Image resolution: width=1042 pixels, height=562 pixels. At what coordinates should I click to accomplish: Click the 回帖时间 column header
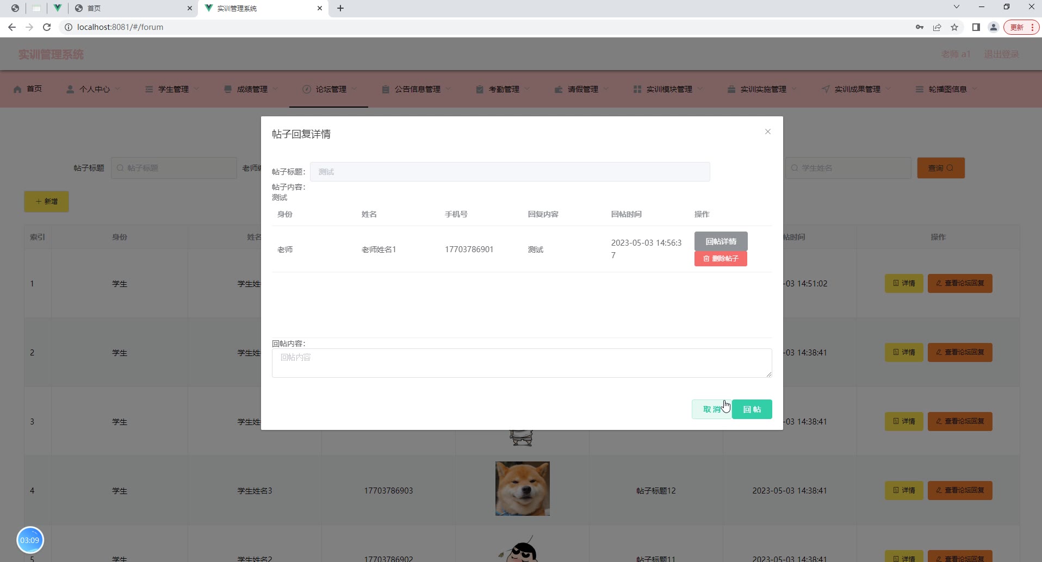pyautogui.click(x=626, y=214)
